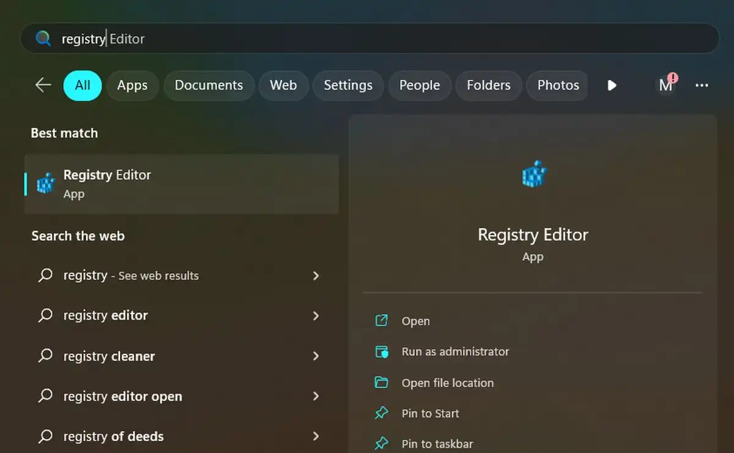Screen dimensions: 734x453
Task: Expand the 'registry - See web results' chevron
Action: point(316,275)
